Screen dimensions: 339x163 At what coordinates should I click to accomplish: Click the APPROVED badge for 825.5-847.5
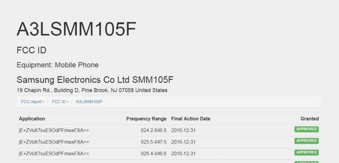point(306,141)
